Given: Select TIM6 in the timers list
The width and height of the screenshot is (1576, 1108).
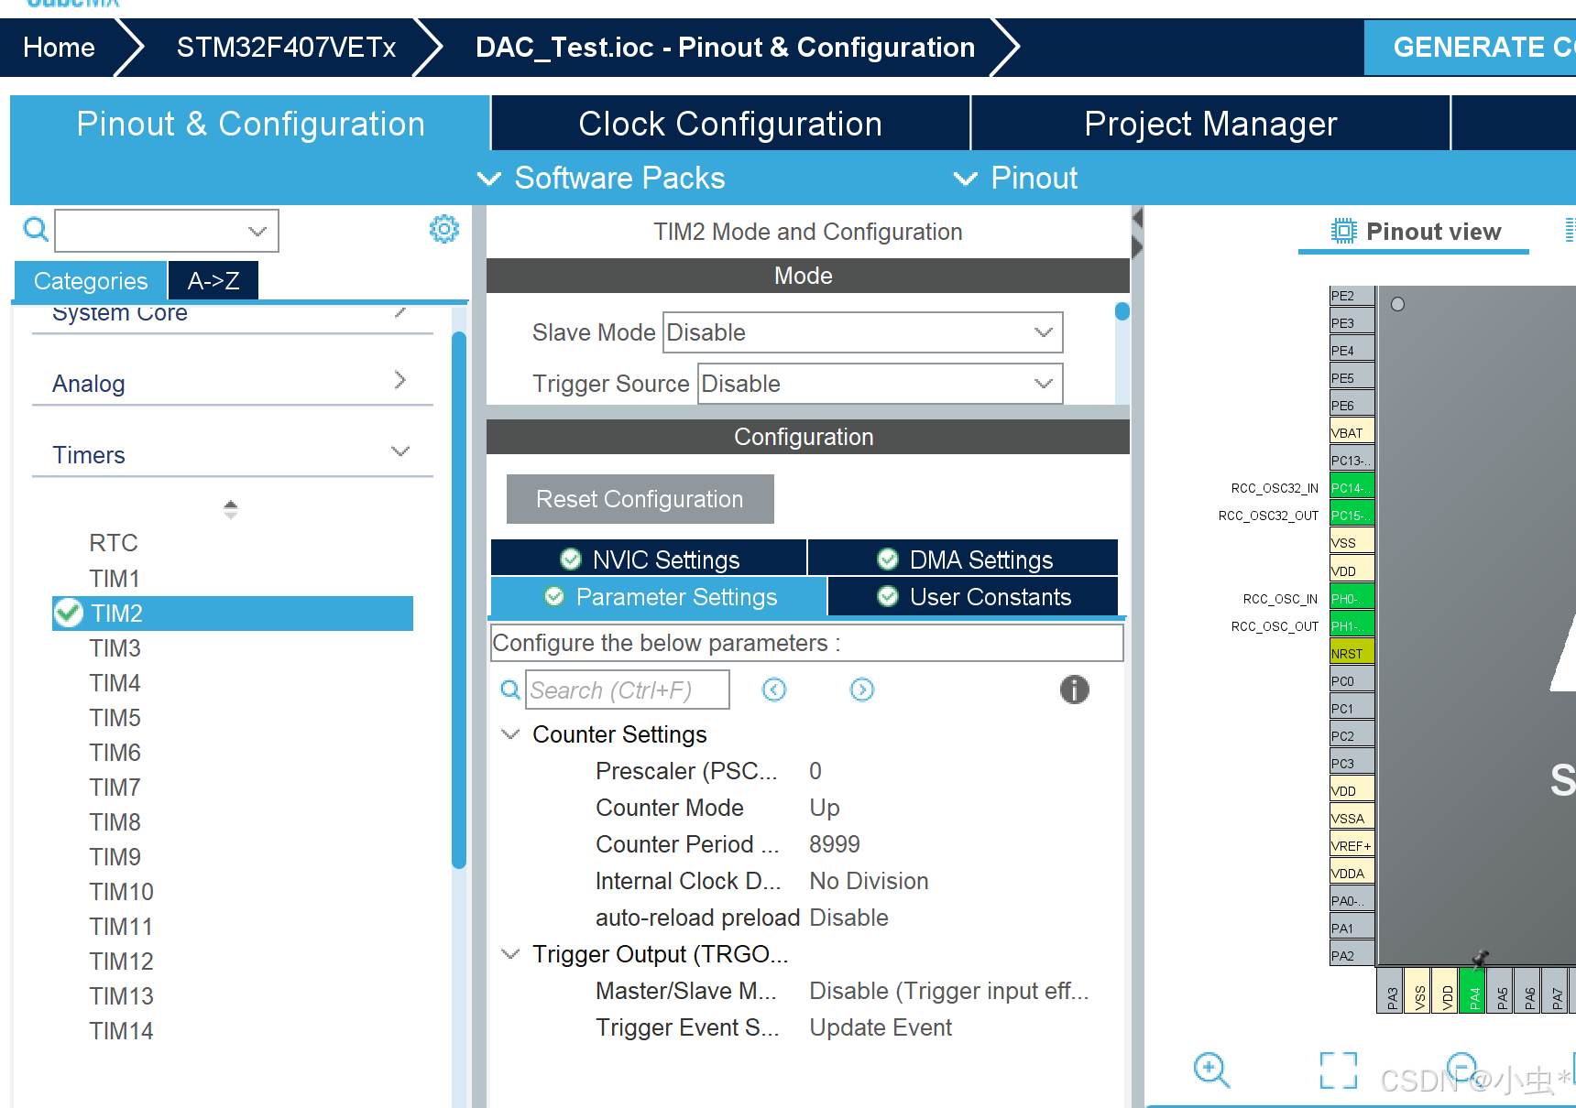Looking at the screenshot, I should point(115,753).
